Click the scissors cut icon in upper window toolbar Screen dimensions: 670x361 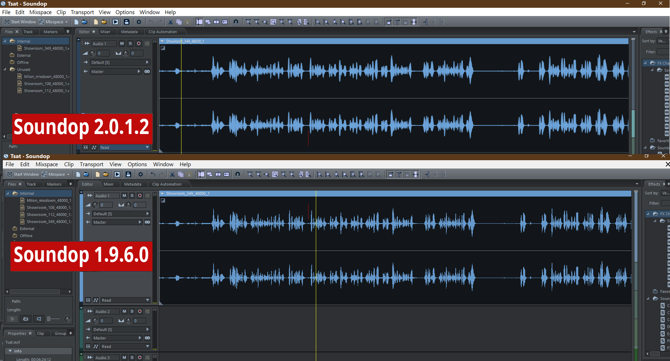pos(171,22)
